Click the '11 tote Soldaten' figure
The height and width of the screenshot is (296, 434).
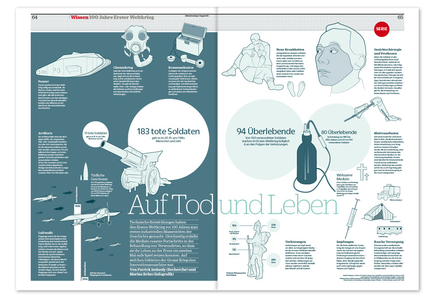[96, 133]
